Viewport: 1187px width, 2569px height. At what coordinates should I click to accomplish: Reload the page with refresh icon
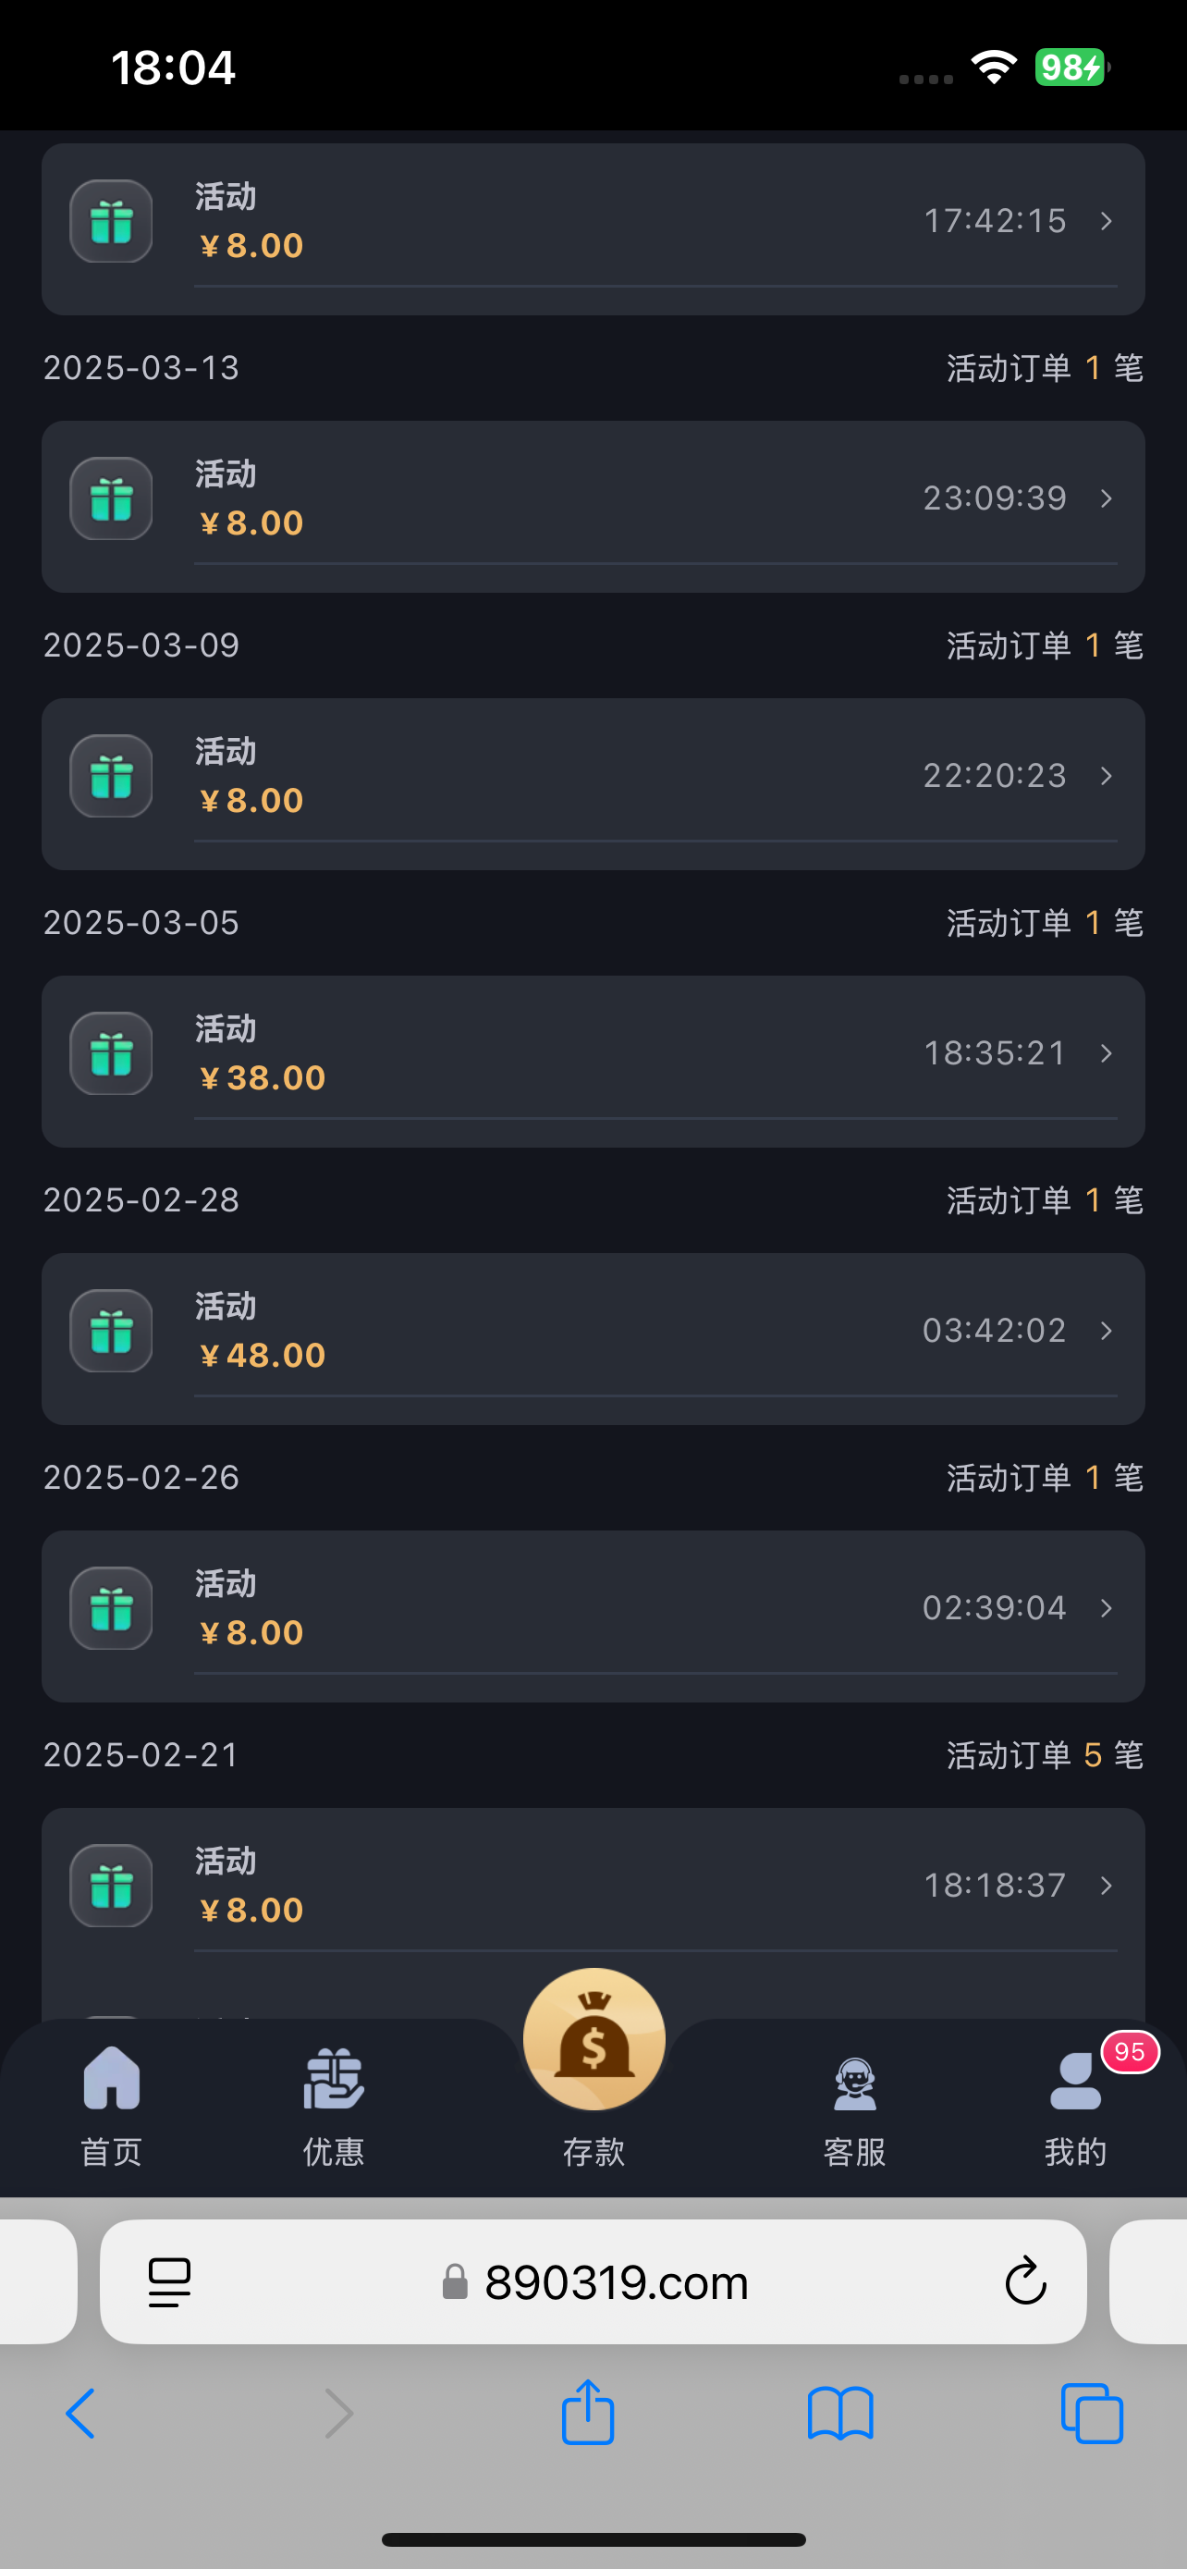coord(1024,2281)
